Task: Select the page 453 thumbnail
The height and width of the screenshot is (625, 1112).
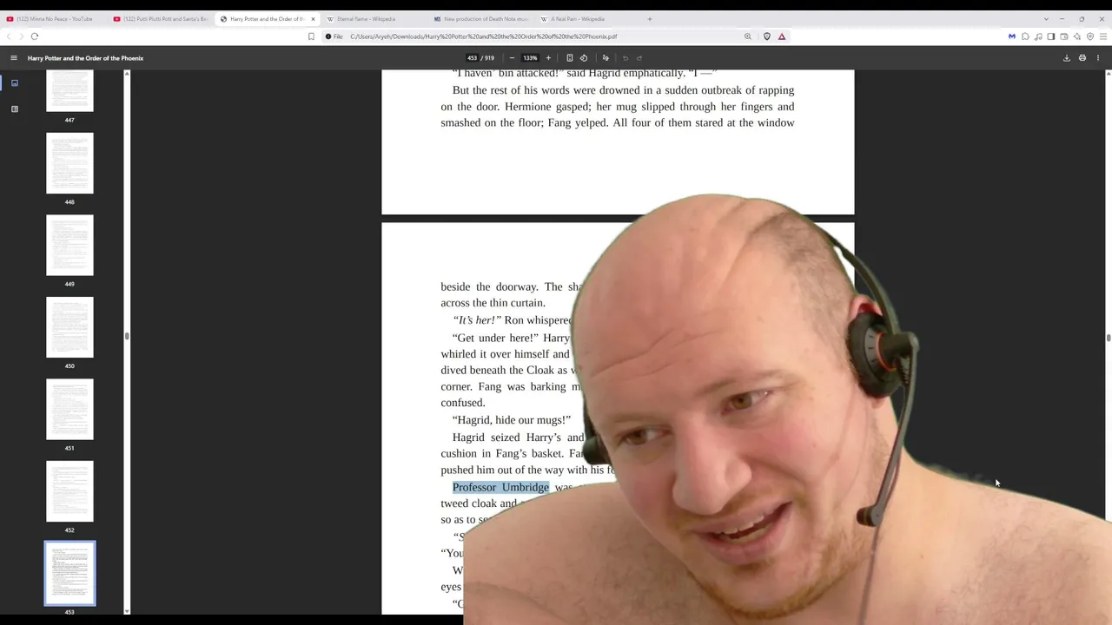Action: tap(69, 573)
